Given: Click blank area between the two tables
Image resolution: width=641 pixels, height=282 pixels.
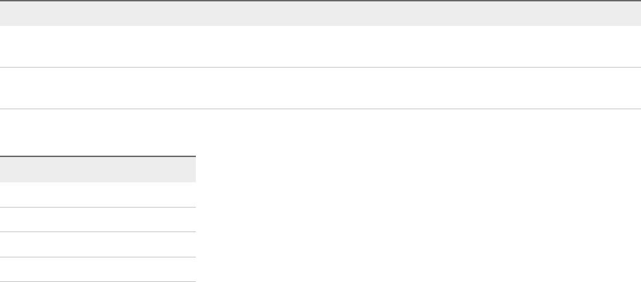Looking at the screenshot, I should 320,132.
